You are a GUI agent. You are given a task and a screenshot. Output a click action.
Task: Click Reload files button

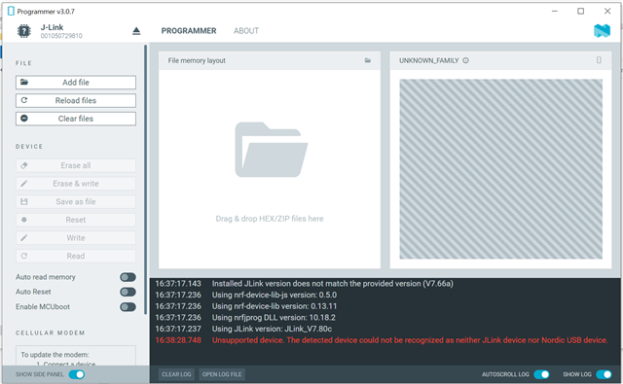(76, 100)
